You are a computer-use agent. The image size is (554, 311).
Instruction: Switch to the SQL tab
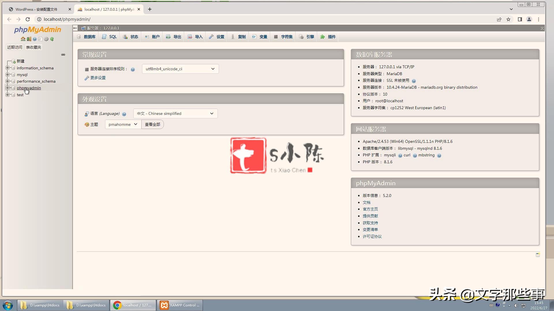coord(109,37)
